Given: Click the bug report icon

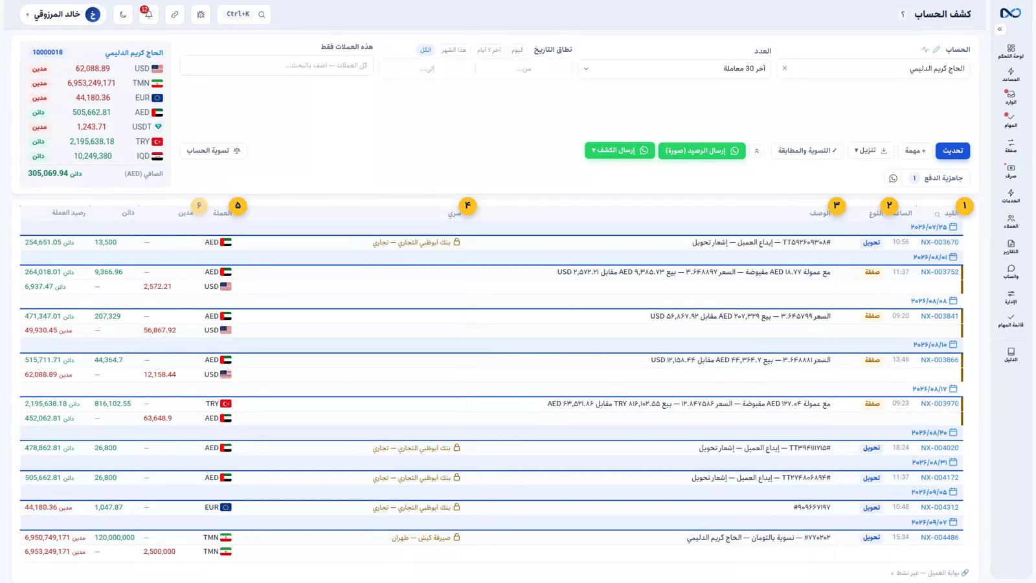Looking at the screenshot, I should point(201,14).
